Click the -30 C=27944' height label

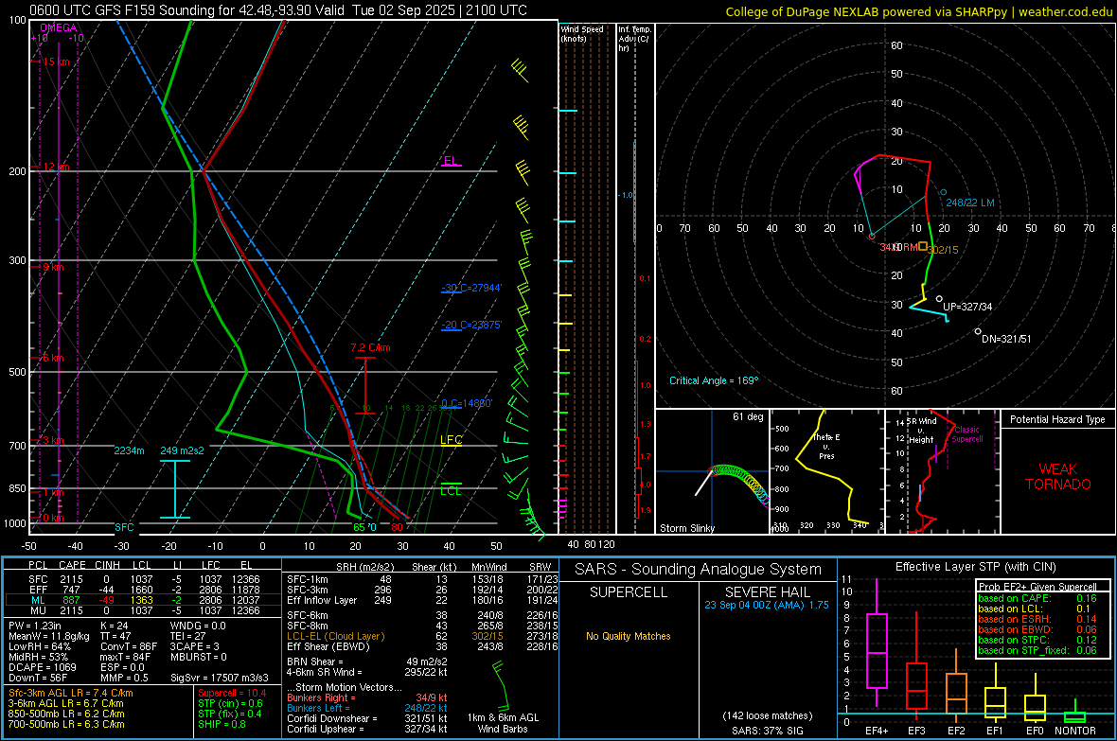[x=470, y=288]
